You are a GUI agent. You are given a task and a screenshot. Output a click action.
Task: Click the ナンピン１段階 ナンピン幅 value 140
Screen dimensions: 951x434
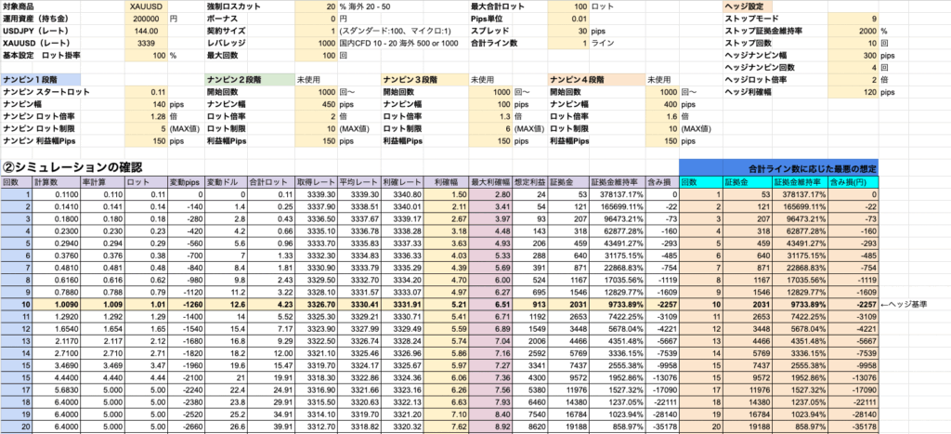coord(146,104)
